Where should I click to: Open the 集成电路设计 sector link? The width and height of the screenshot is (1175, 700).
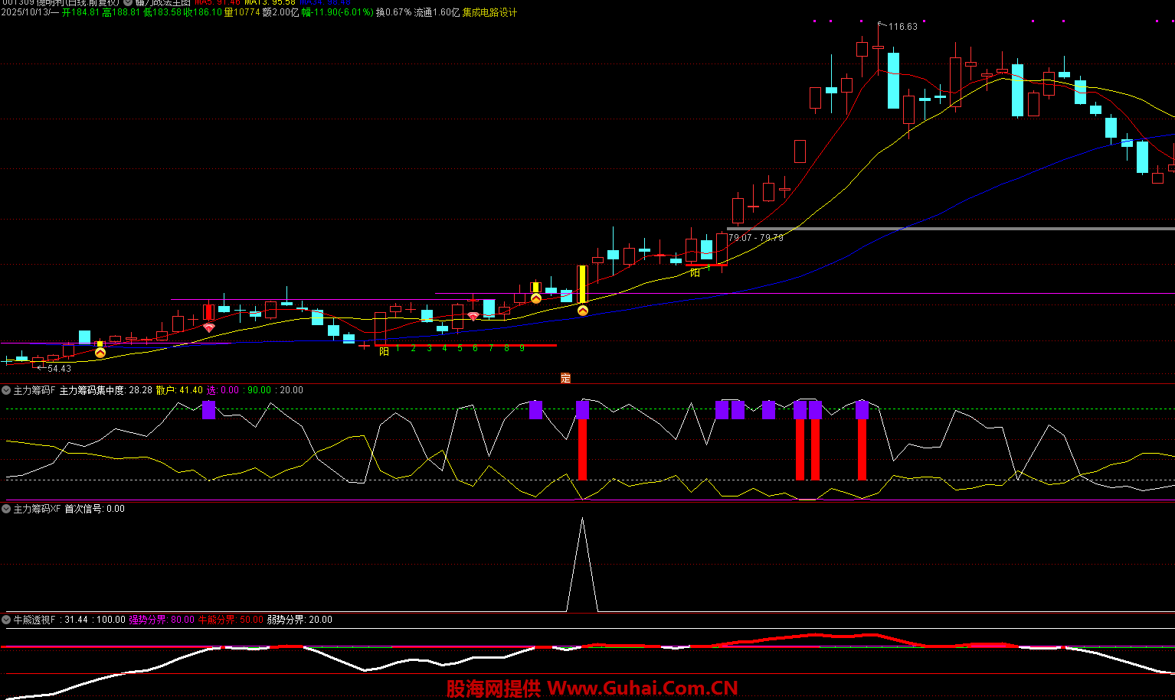click(489, 12)
